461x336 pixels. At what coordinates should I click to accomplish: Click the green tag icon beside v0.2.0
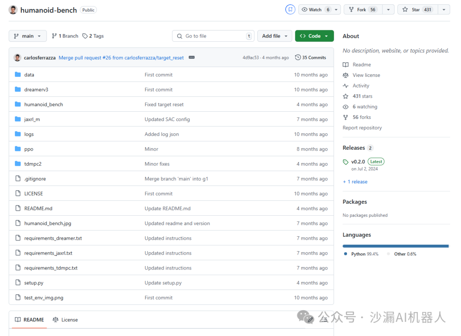346,162
